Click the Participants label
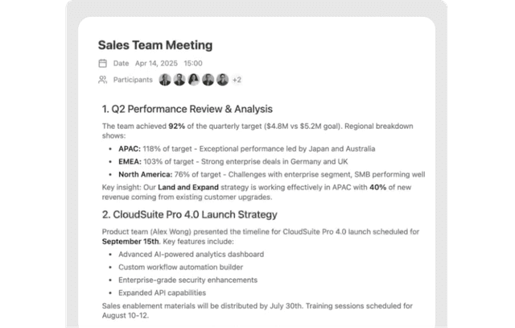Screen dimensions: 515x328 (x=133, y=80)
